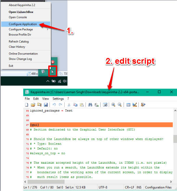The image size is (177, 191).
Task: Click the Zoom In magnifier icon
Action: (113, 105)
